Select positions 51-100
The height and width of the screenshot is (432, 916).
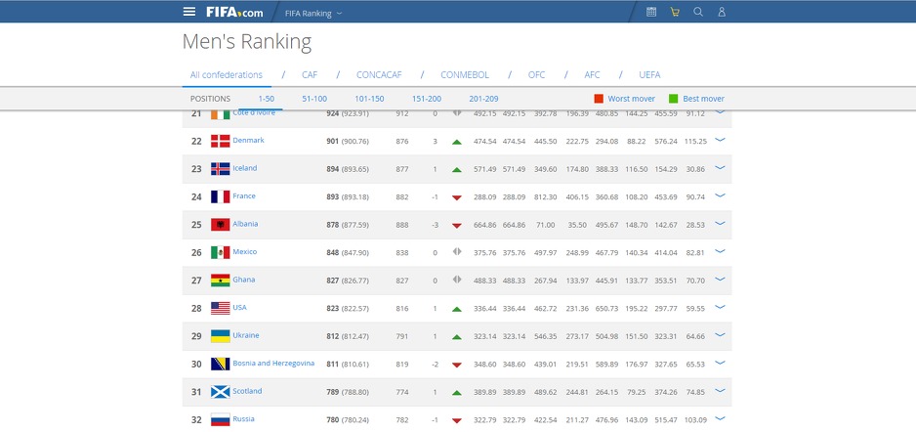[x=314, y=99]
